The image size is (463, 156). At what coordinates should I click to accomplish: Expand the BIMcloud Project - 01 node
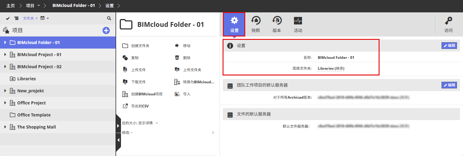[5, 55]
